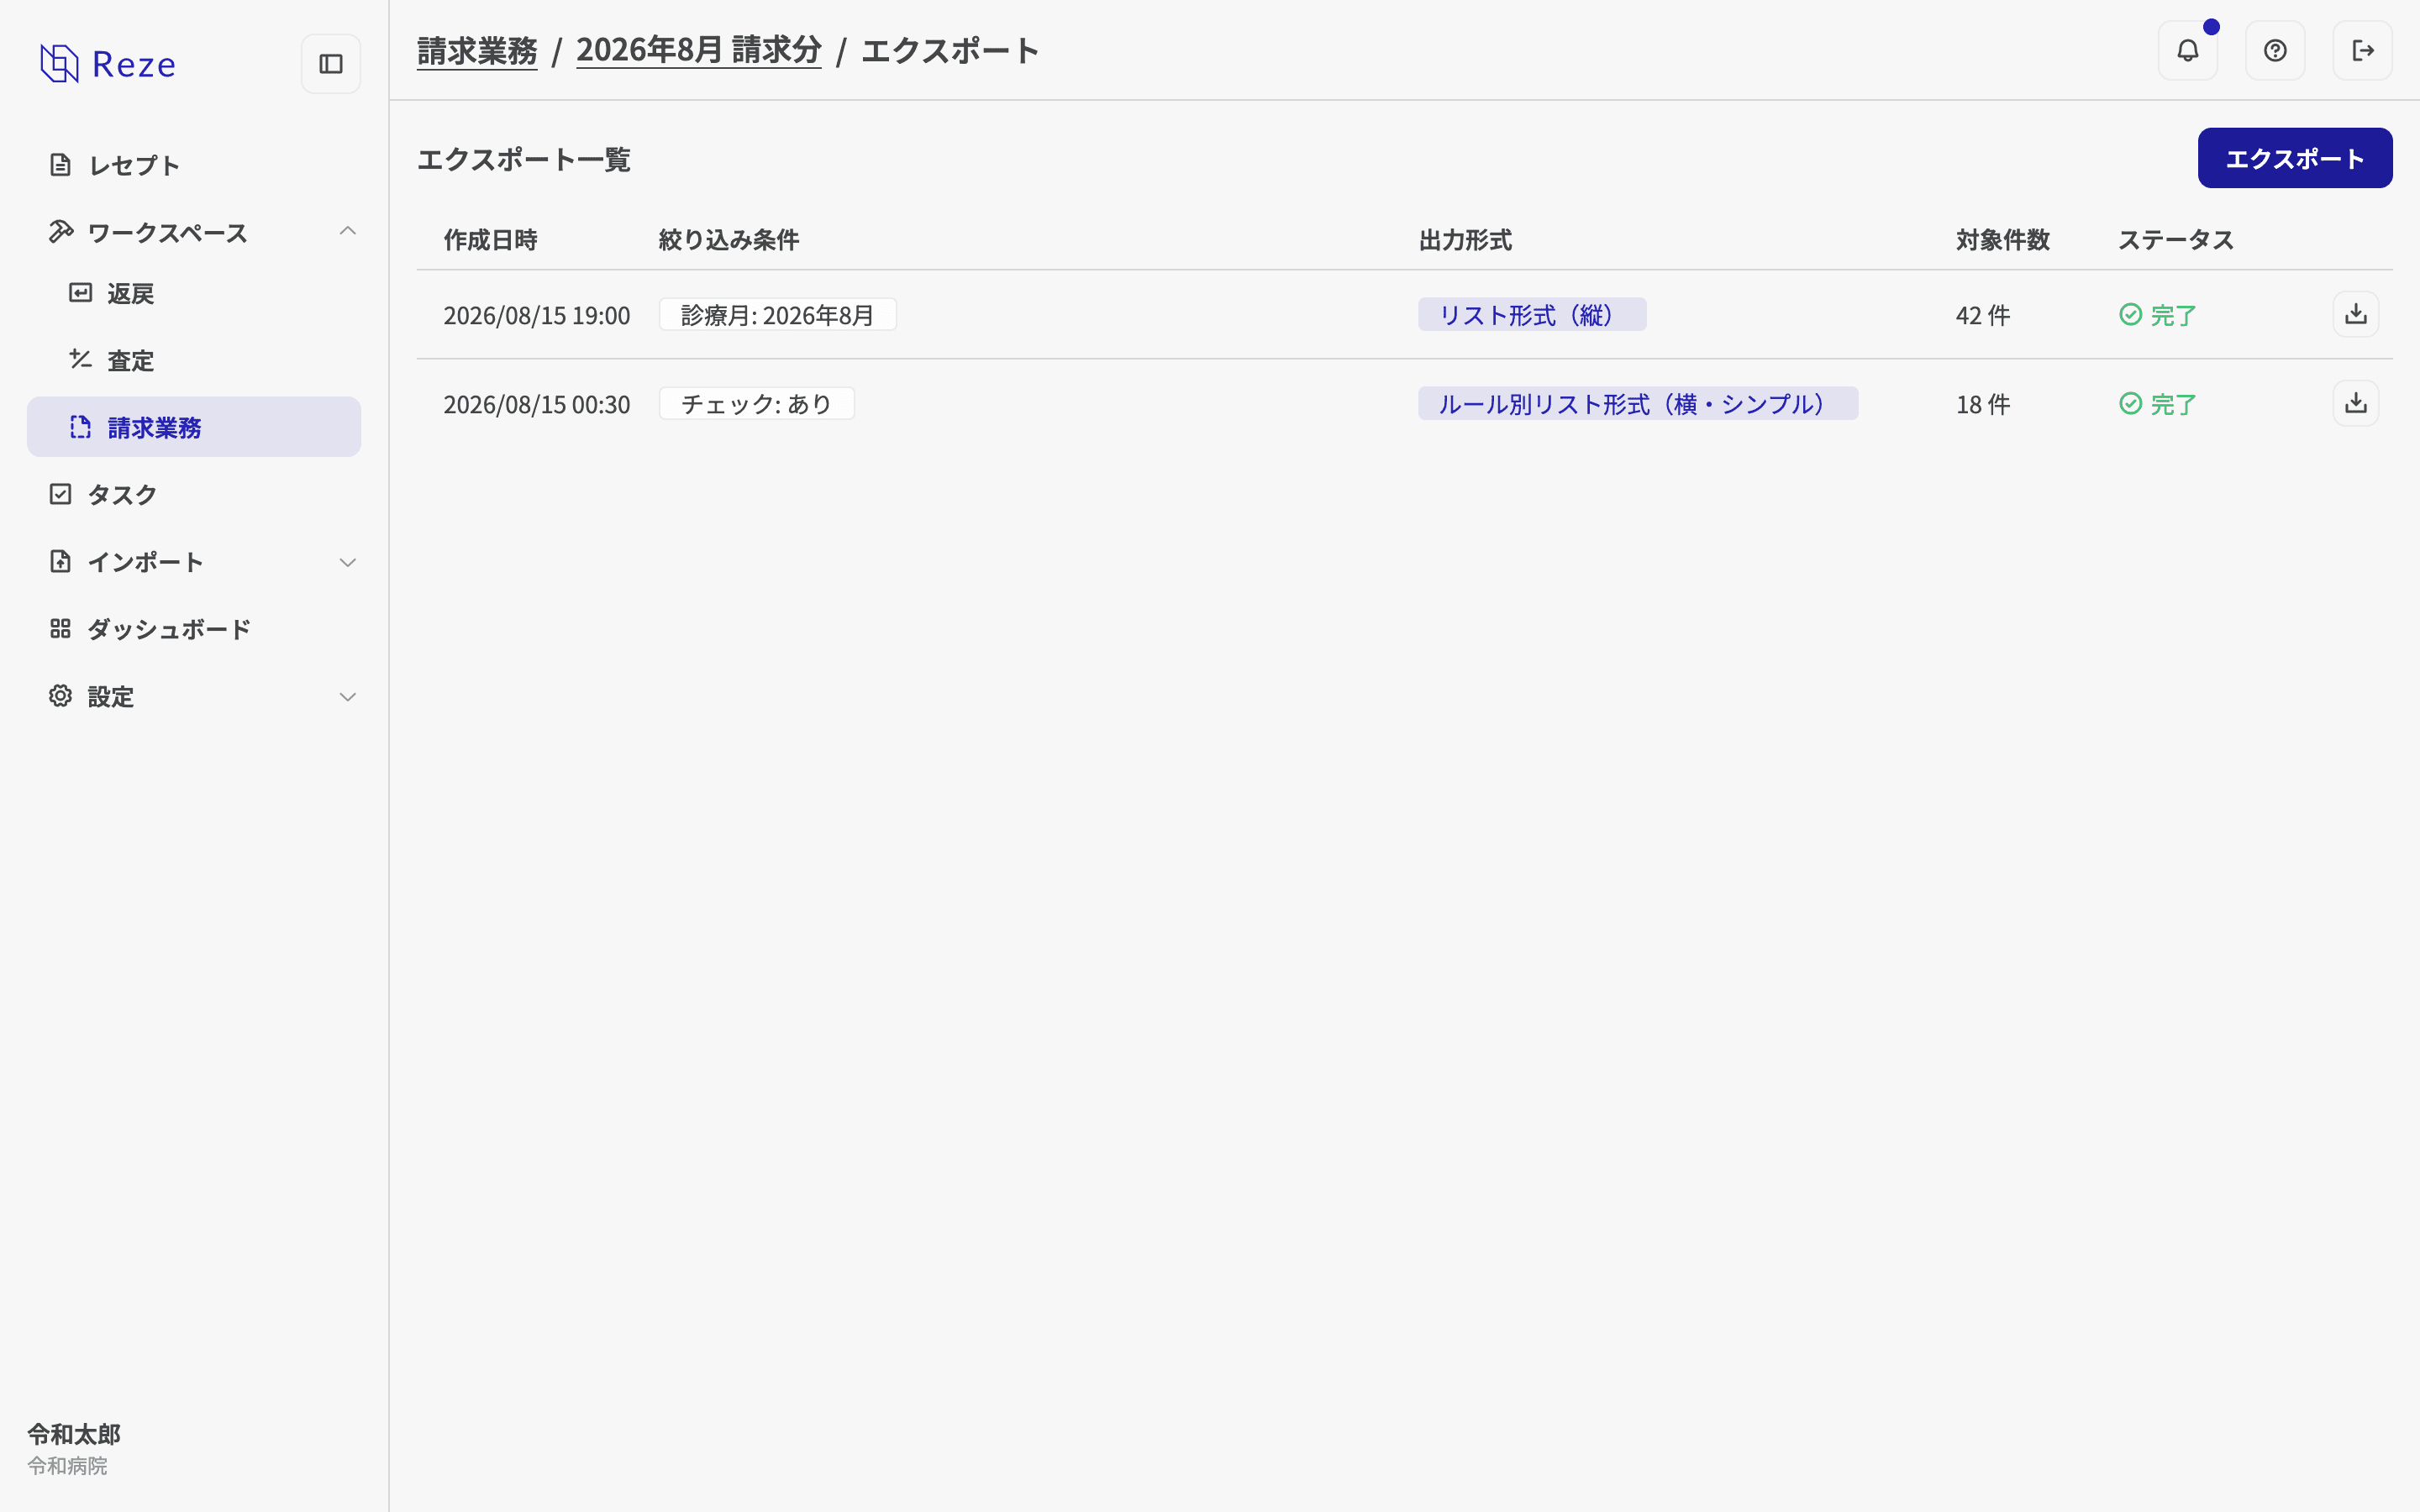Click the ステータス column header

pyautogui.click(x=2176, y=240)
